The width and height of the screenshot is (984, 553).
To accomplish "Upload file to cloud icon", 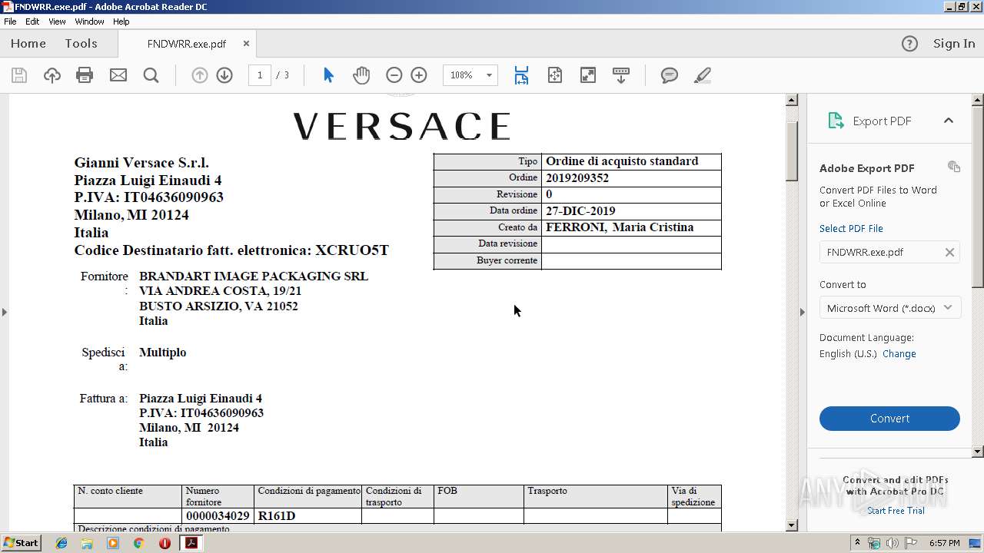I will [x=52, y=75].
